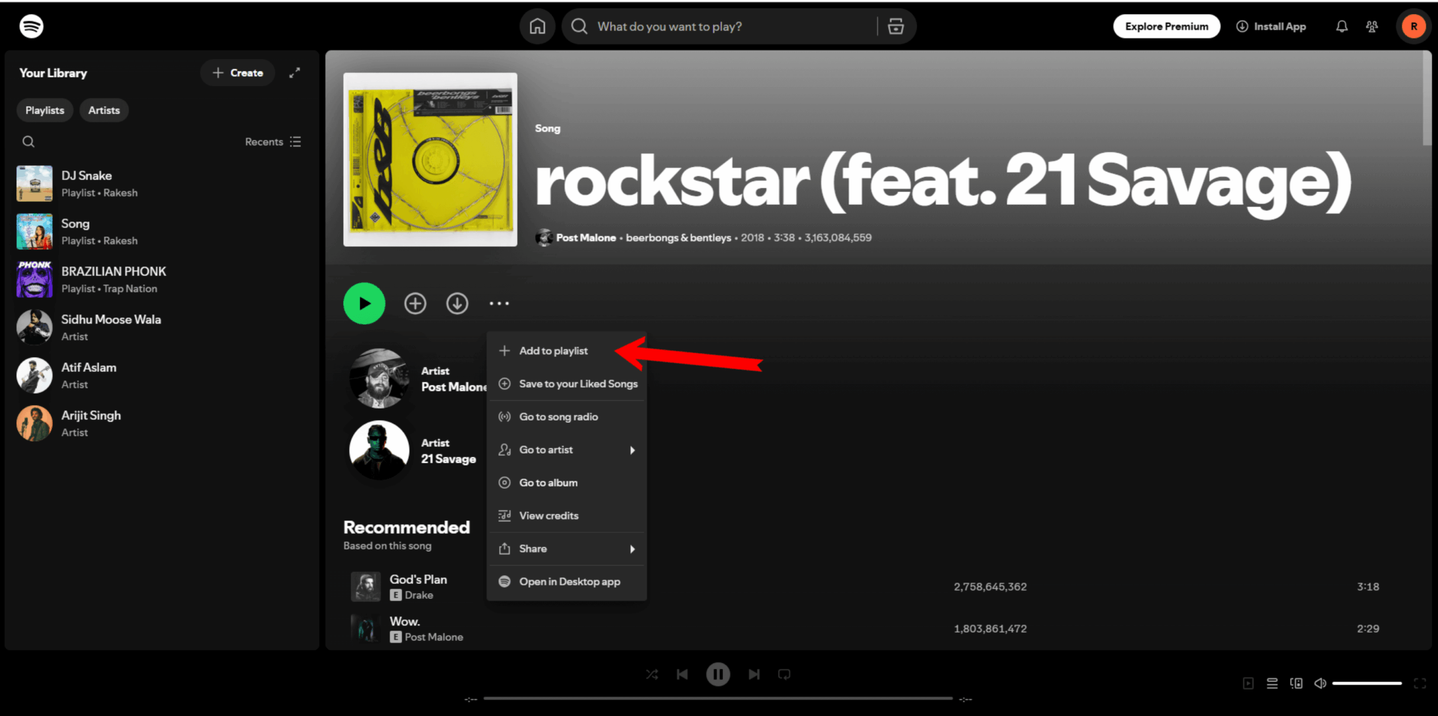
Task: Seek on the playback progress bar
Action: point(718,699)
